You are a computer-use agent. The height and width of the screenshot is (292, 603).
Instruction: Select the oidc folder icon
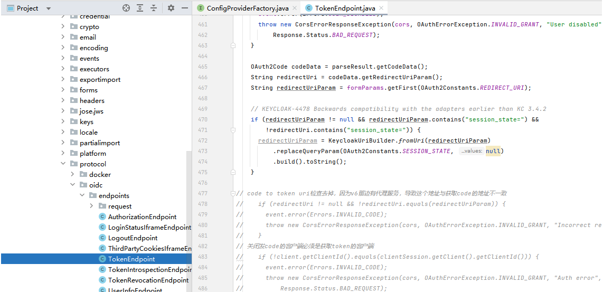pos(83,185)
